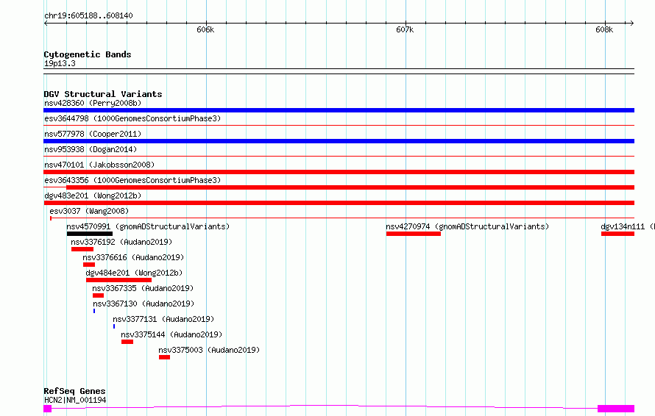
Task: Click the dgv134n111 red bar
Action: 617,234
